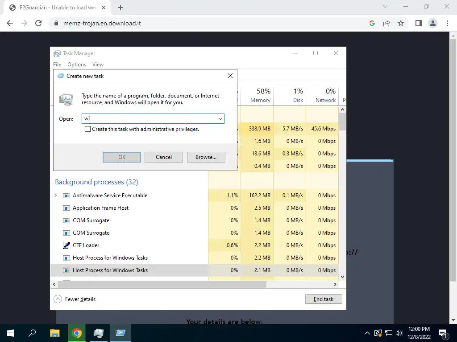Viewport: 457px width, 342px height.
Task: Collapse to Fewer details
Action: coord(75,299)
